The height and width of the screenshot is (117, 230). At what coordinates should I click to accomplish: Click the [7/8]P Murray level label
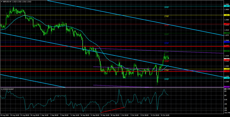pyautogui.click(x=167, y=16)
